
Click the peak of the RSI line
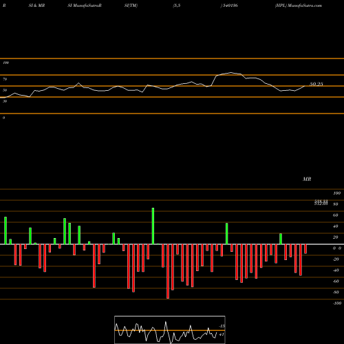point(230,73)
